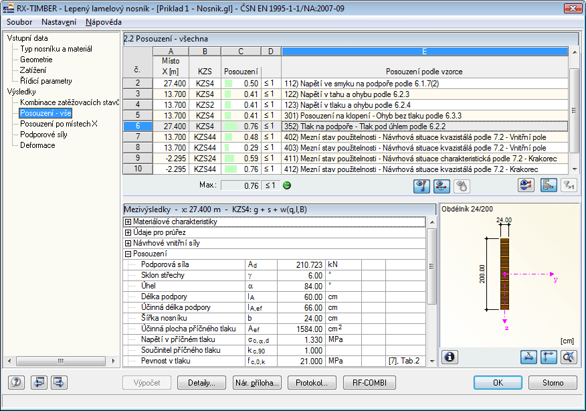This screenshot has width=586, height=411.
Task: Click the show deformation eye icon
Action: pos(442,186)
